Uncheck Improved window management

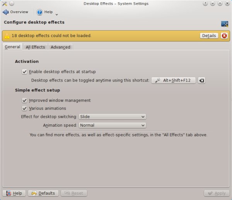click(25, 100)
